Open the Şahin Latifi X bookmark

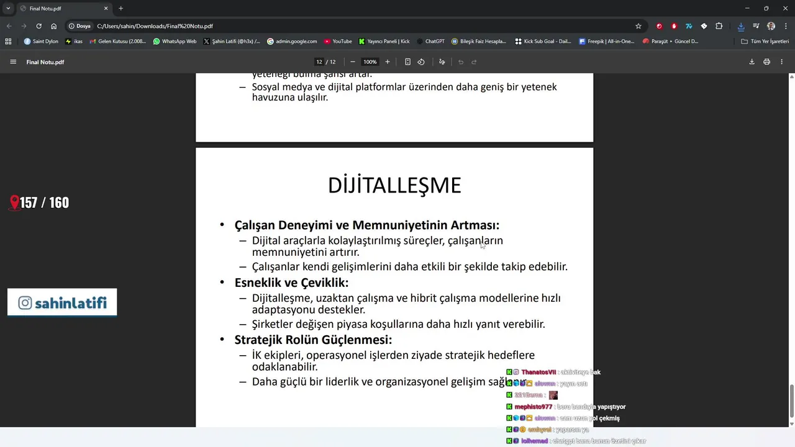232,42
